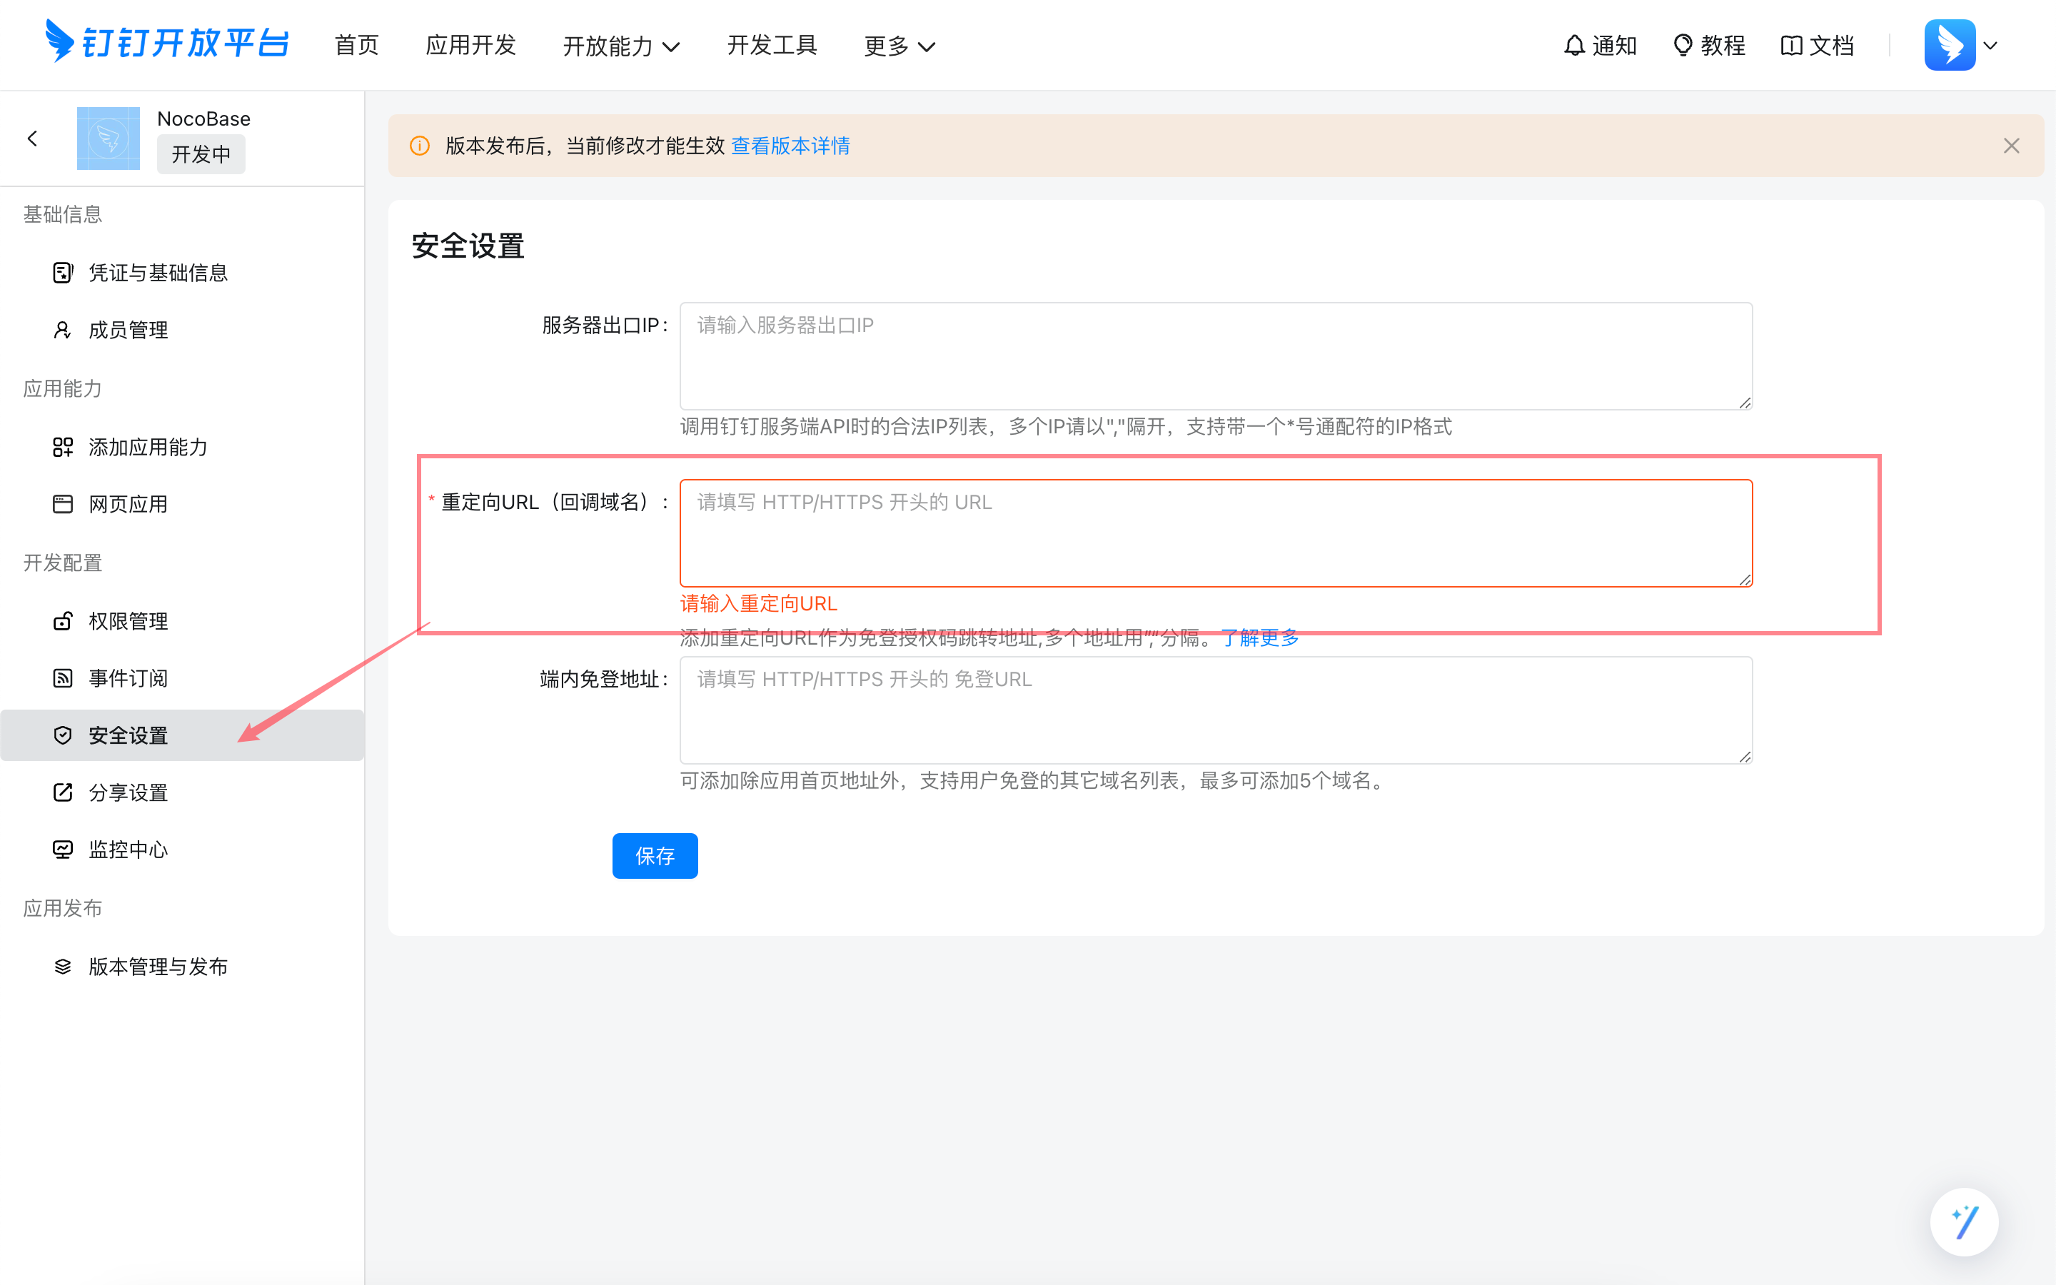
Task: Open docs via book icon
Action: coord(1791,45)
